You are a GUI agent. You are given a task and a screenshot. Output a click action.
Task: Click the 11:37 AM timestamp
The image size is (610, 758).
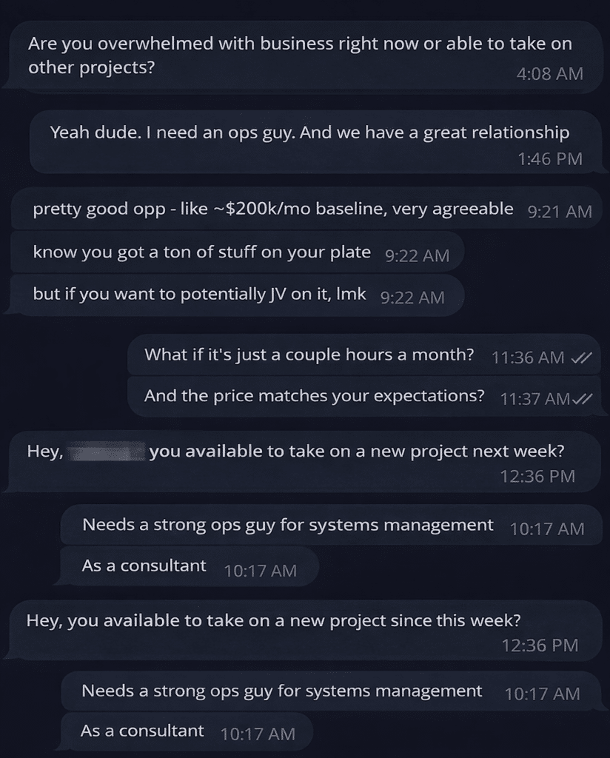(535, 399)
